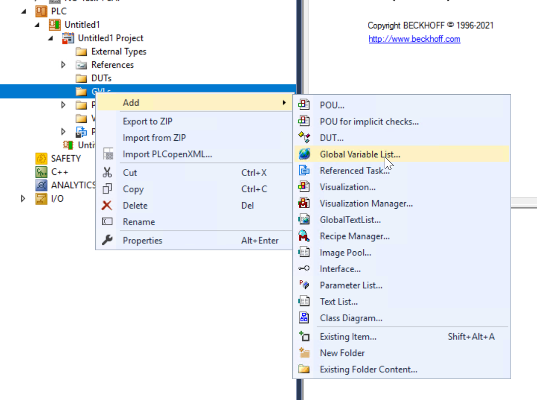Click the Rename icon in the context menu
This screenshot has height=400, width=537.
[107, 222]
